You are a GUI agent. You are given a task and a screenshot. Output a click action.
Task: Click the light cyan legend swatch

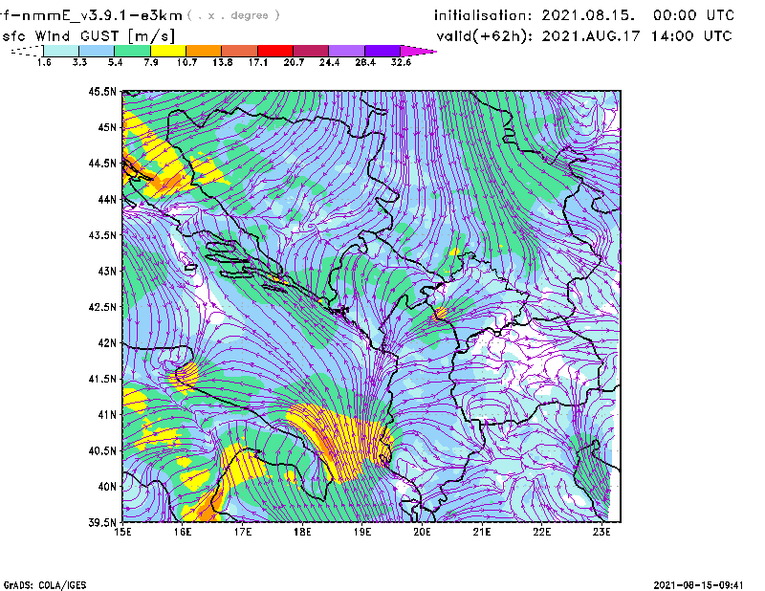tap(61, 51)
